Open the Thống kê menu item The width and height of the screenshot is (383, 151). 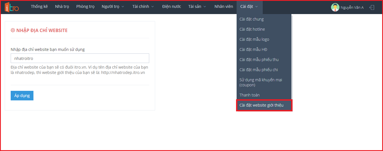[39, 7]
